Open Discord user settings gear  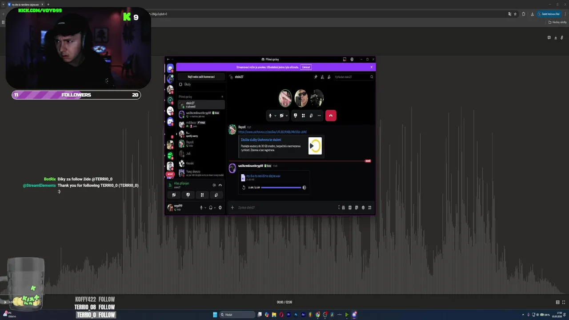pos(220,208)
